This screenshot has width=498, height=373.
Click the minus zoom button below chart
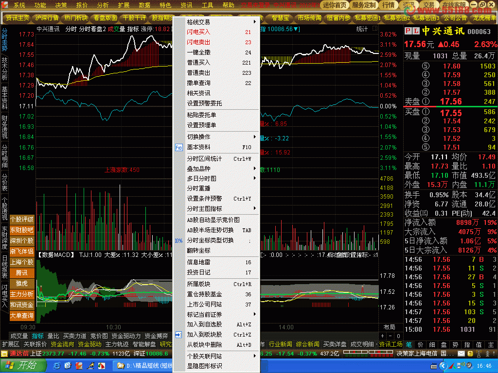click(x=391, y=336)
